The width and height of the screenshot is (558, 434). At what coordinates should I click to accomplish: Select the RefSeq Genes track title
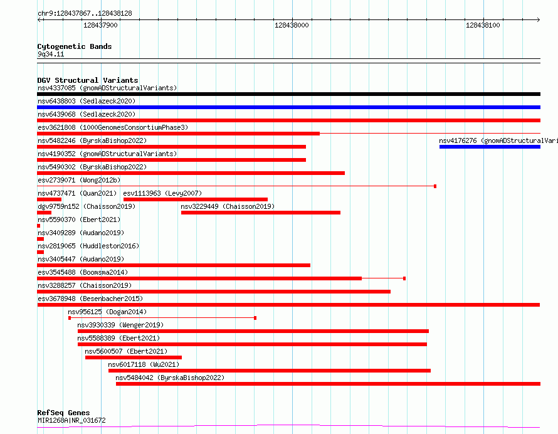point(63,413)
